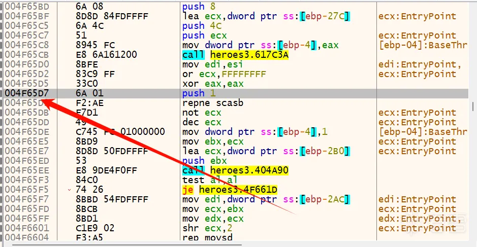Click "mov dword ptr ss:[ebp-4],1" instruction
The image size is (477, 247).
pos(255,132)
